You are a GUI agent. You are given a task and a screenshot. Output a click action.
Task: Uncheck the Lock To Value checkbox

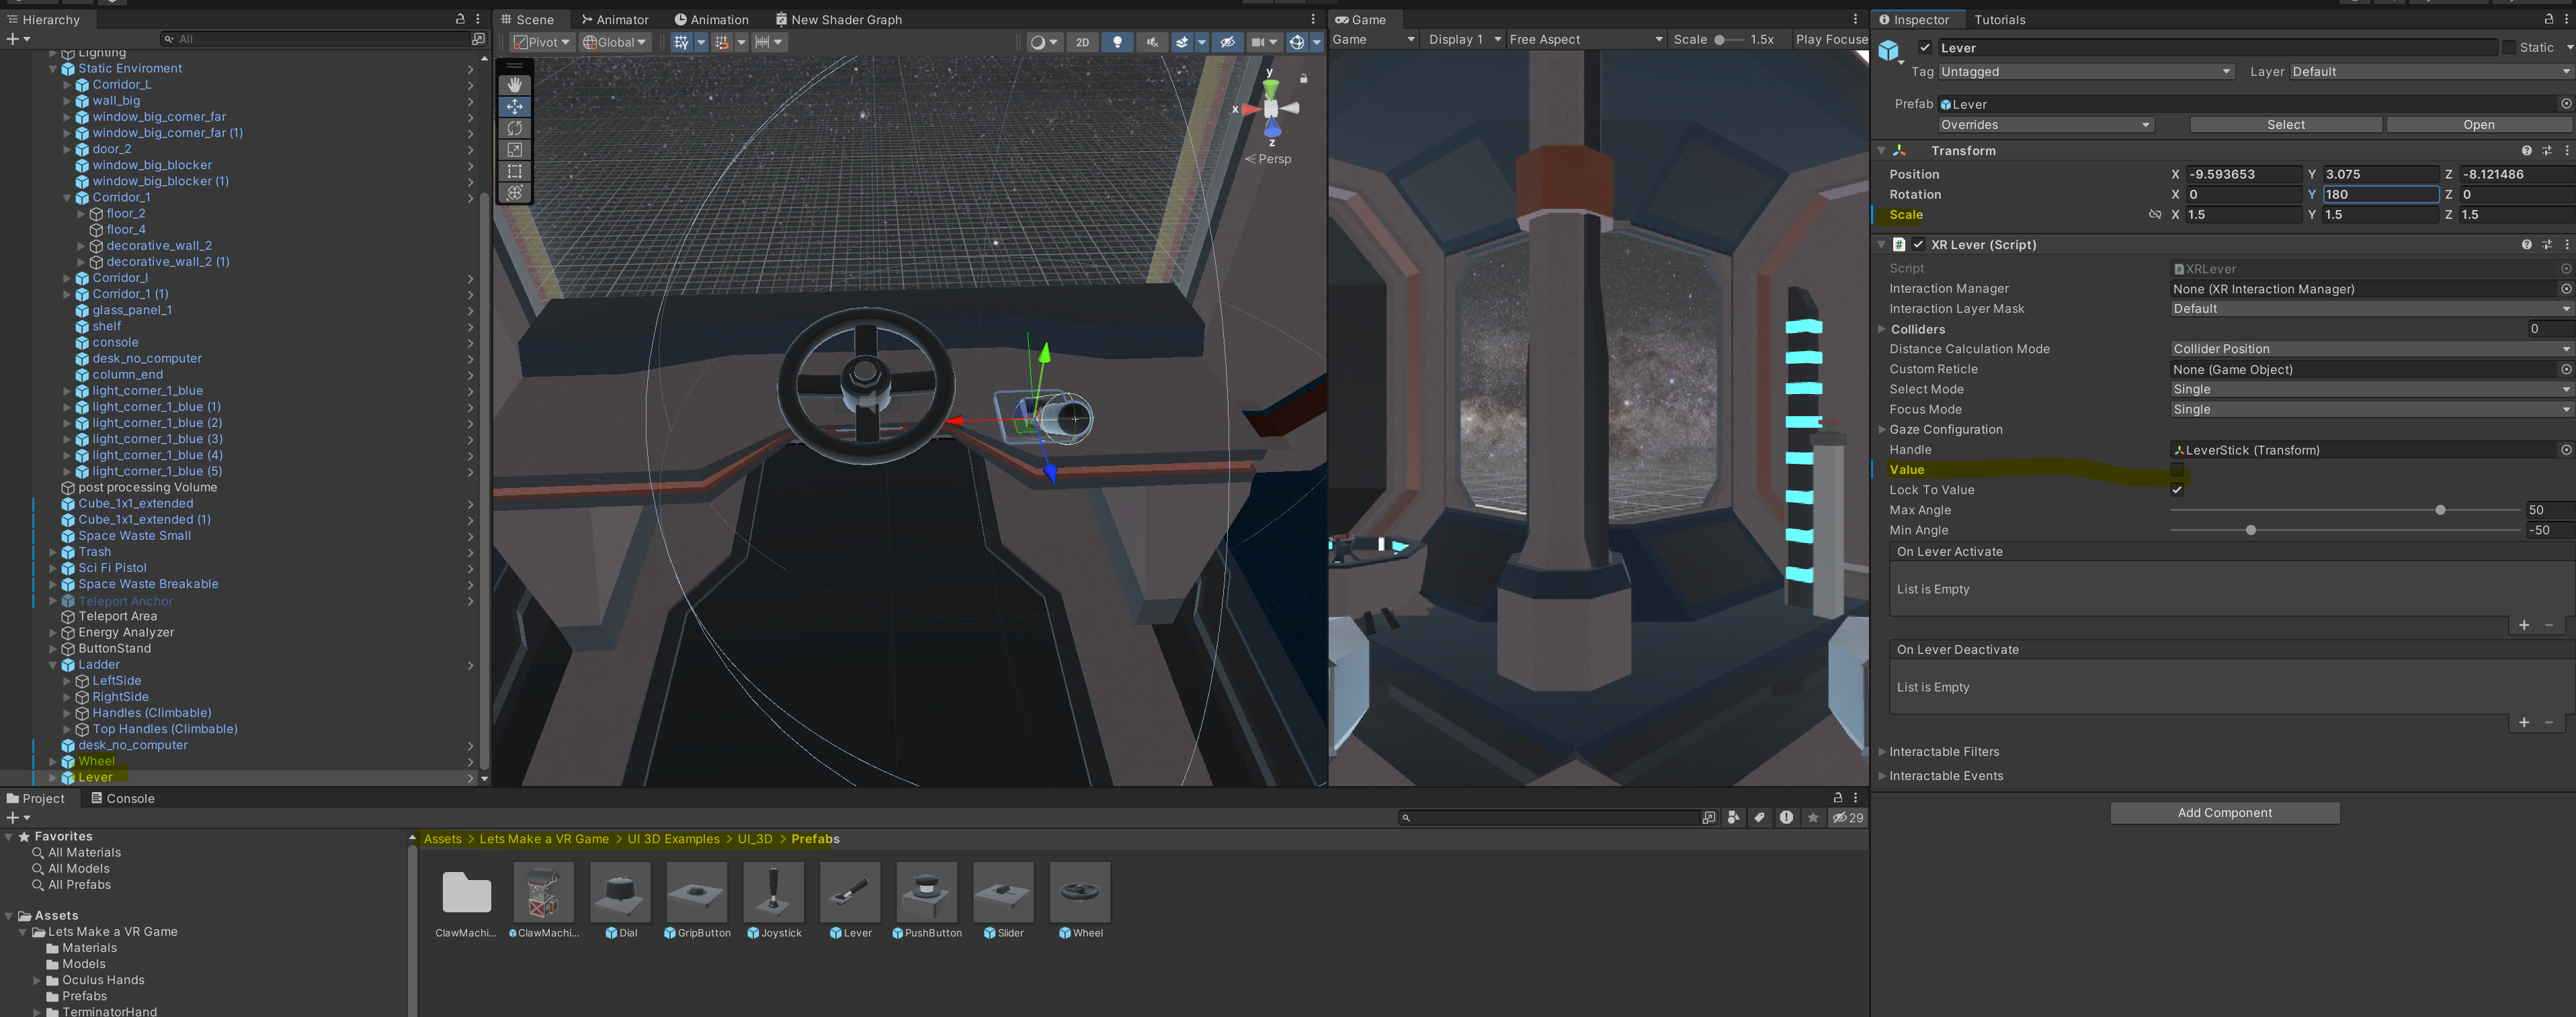click(2177, 489)
